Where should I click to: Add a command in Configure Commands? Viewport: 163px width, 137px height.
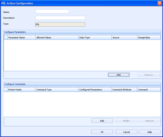[x=102, y=121]
